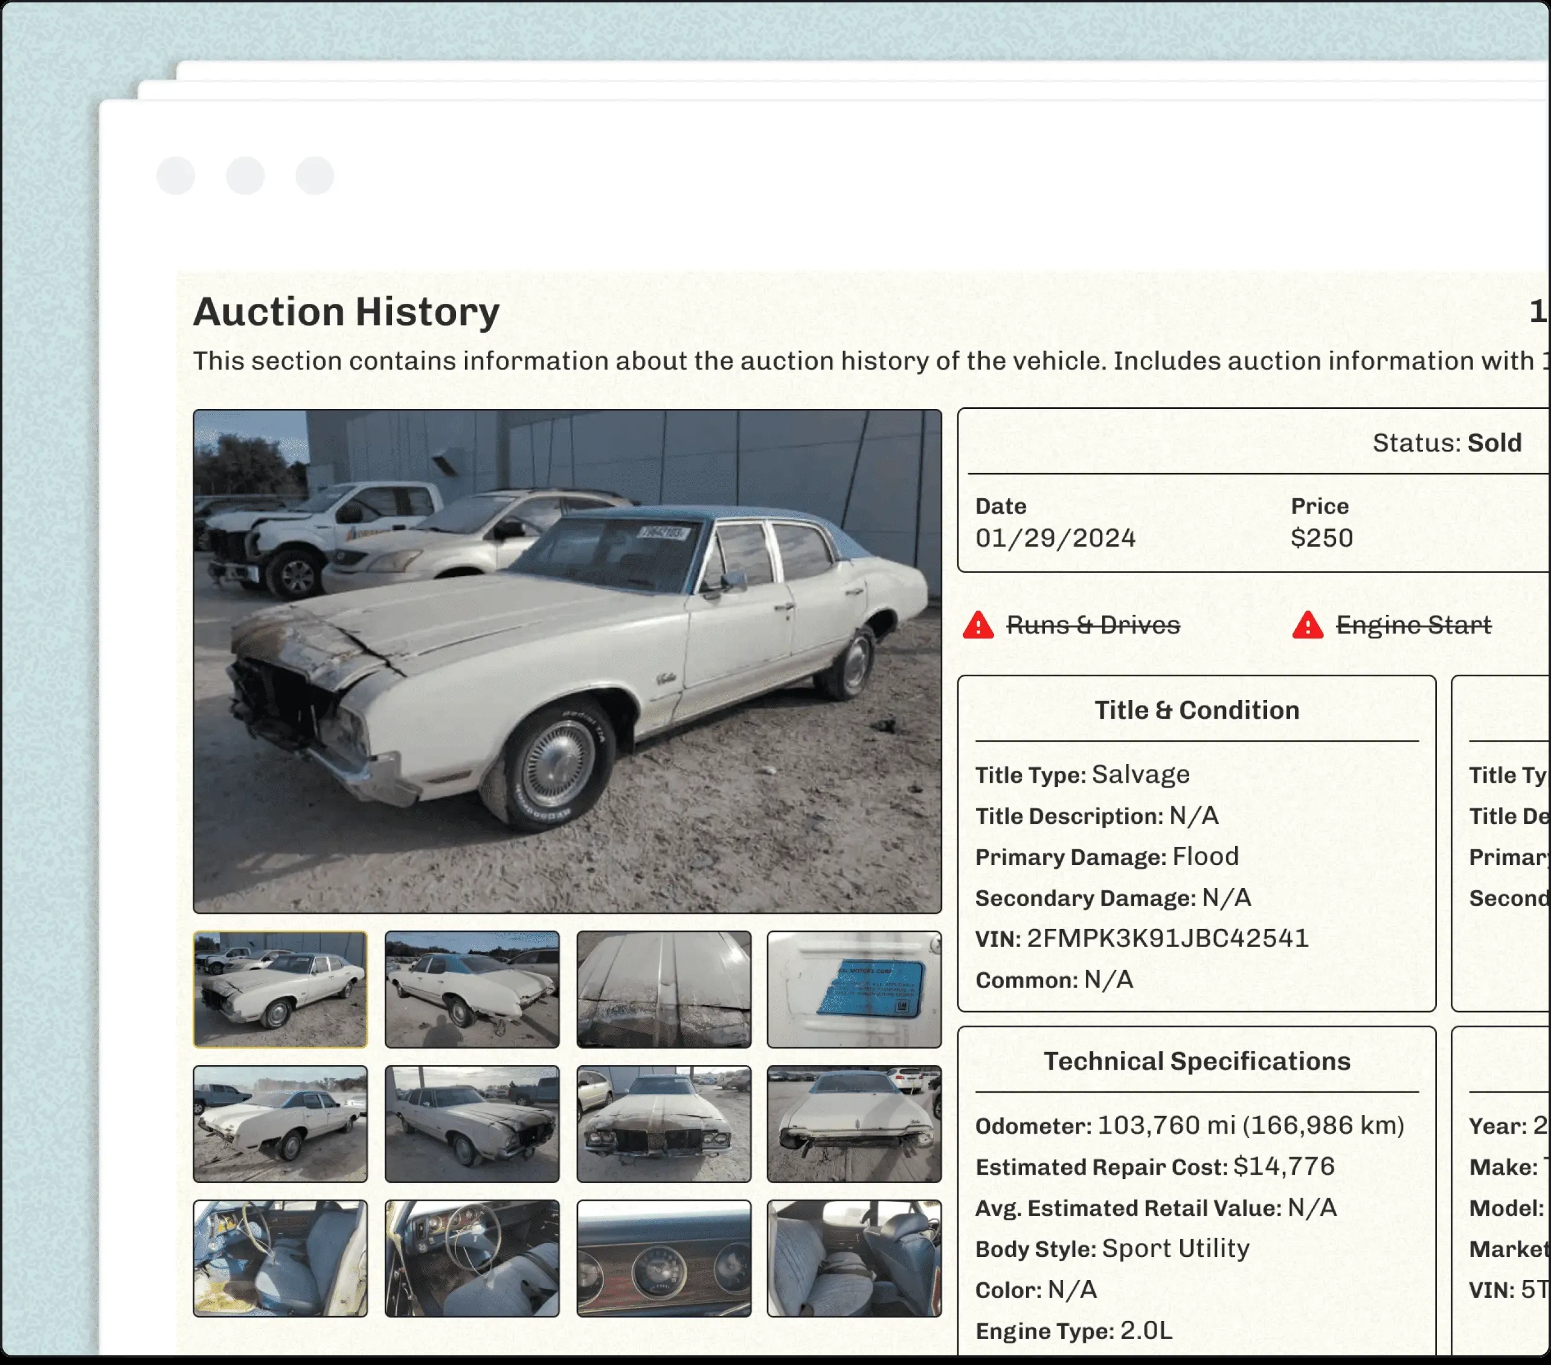The height and width of the screenshot is (1365, 1551).
Task: Click the VIN 2FMPK3K91JBC42541
Action: click(1168, 939)
